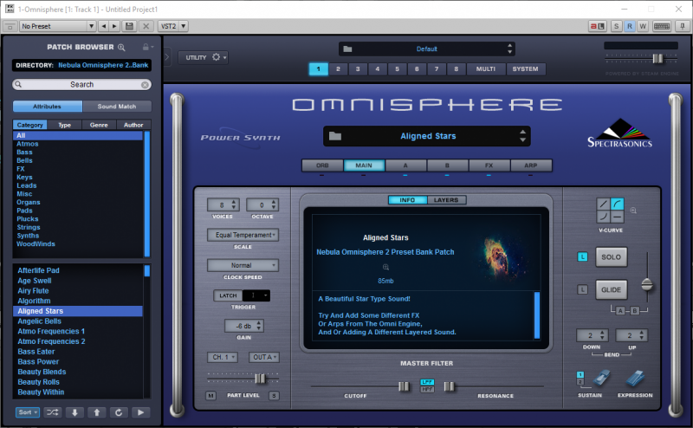Go to next preset in host toolbar
This screenshot has width=693, height=428.
click(114, 26)
